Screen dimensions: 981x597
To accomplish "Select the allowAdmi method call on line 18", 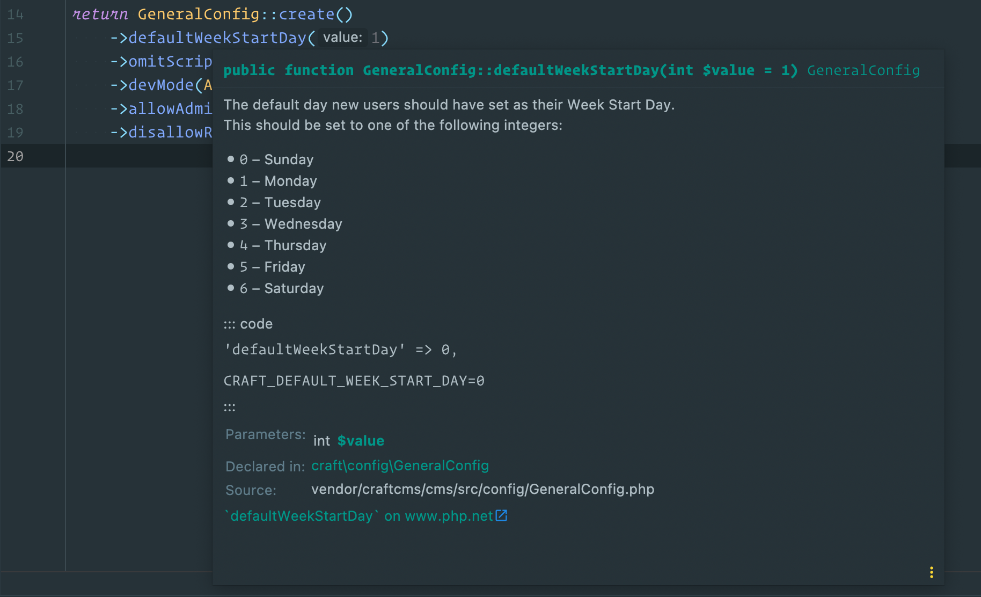I will 169,108.
